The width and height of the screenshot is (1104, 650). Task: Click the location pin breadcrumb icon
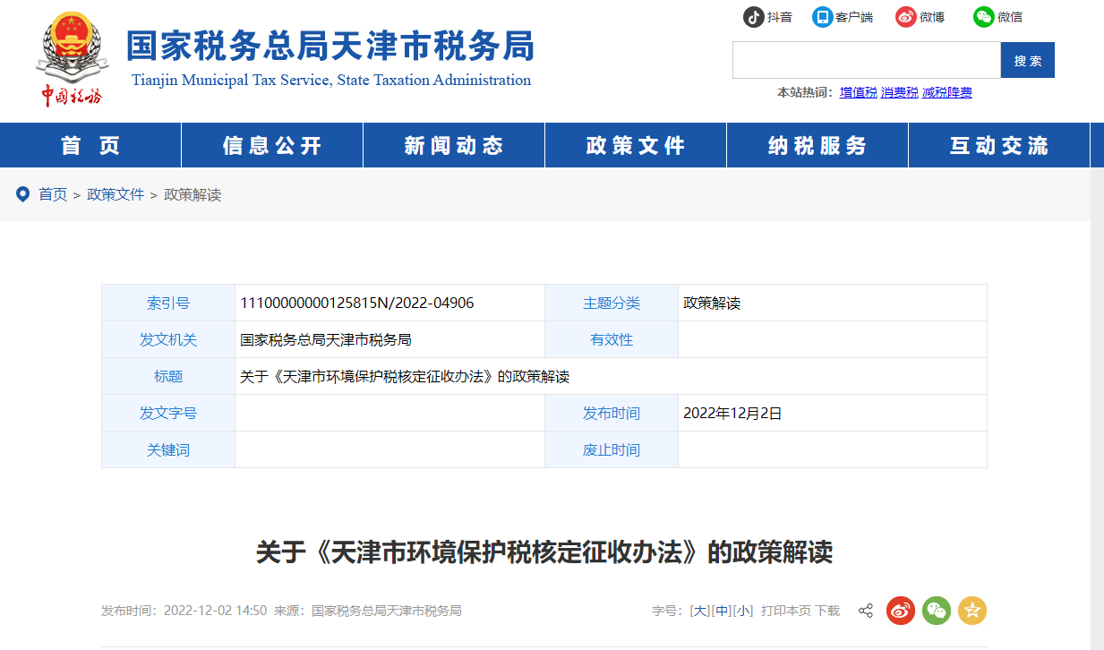[x=23, y=193]
